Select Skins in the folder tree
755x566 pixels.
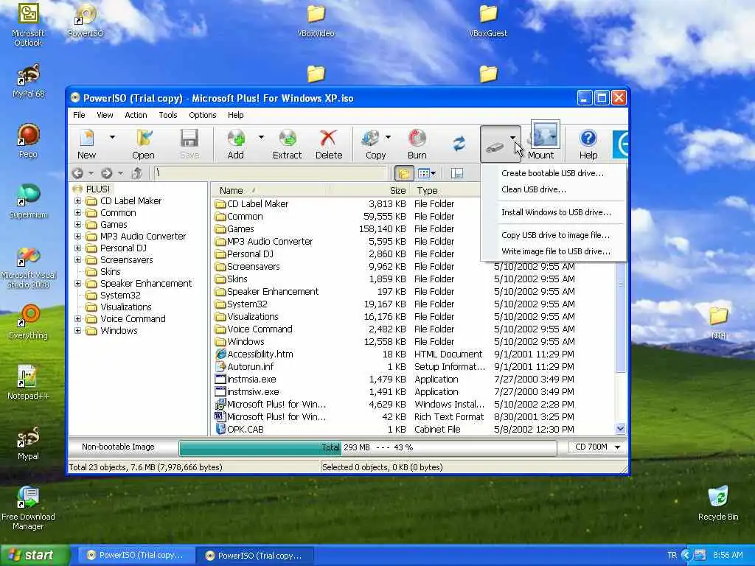pos(111,271)
